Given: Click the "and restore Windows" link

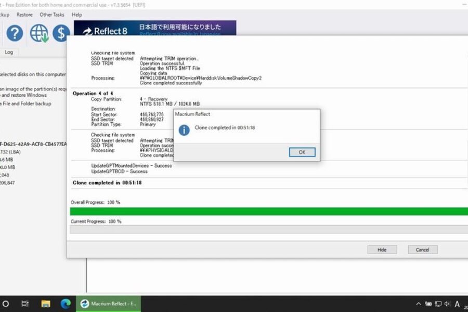Looking at the screenshot, I should (x=24, y=95).
